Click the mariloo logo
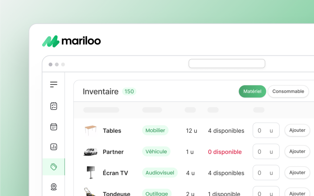The height and width of the screenshot is (196, 314). point(71,41)
